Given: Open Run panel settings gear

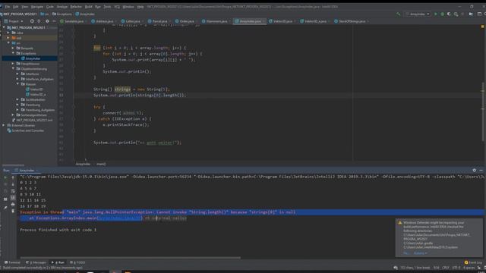Looking at the screenshot, I should [474, 170].
